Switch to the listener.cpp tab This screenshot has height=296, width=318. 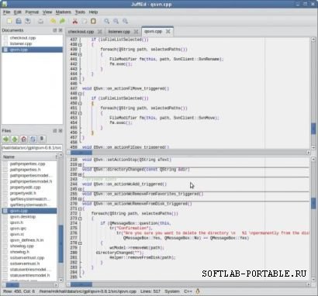coord(123,32)
